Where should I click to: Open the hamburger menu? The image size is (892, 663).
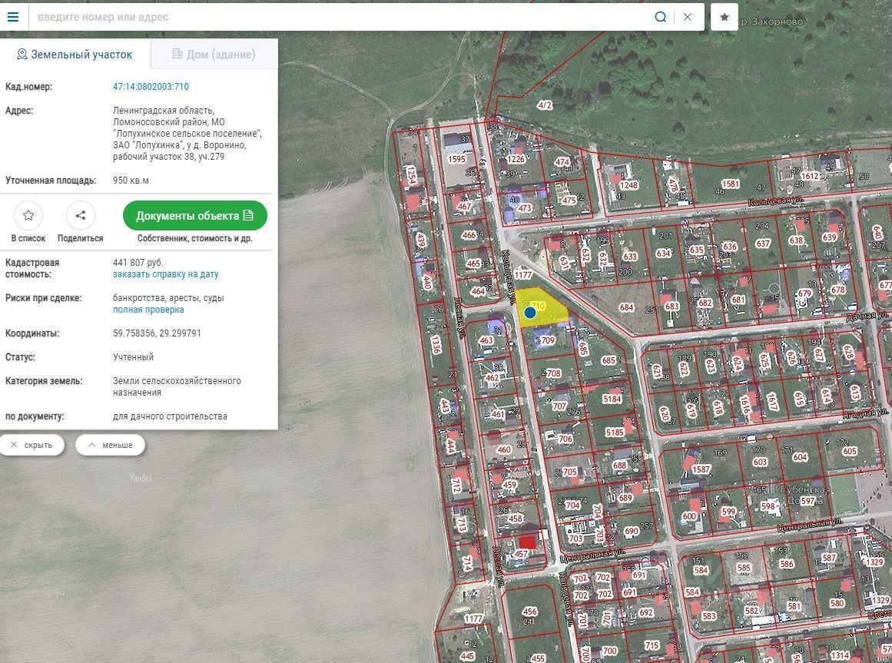point(13,17)
